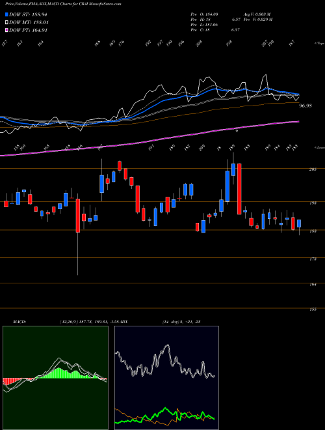Click the '<Tops' label at right edge
Image resolution: width=325 pixels, height=430 pixels.
(x=320, y=44)
